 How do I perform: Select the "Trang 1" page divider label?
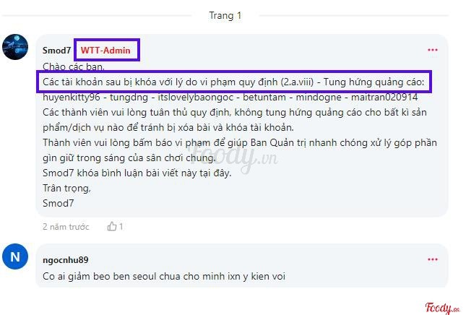click(225, 15)
